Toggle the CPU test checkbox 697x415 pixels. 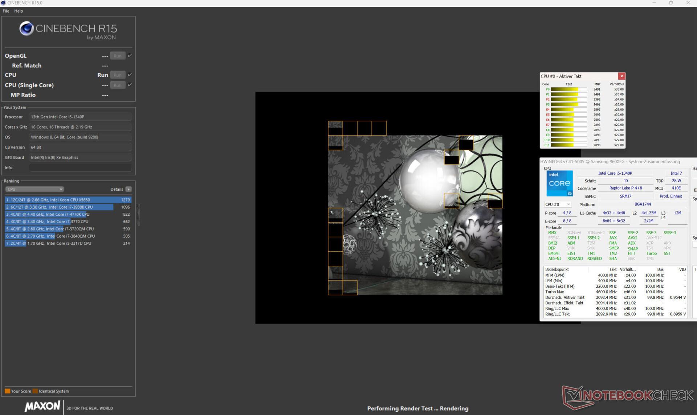tap(130, 75)
